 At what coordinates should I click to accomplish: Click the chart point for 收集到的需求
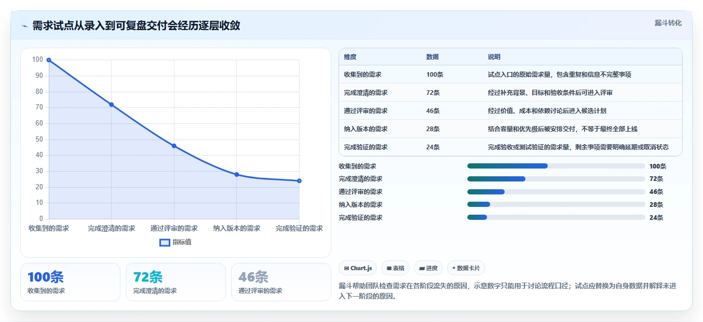point(49,60)
